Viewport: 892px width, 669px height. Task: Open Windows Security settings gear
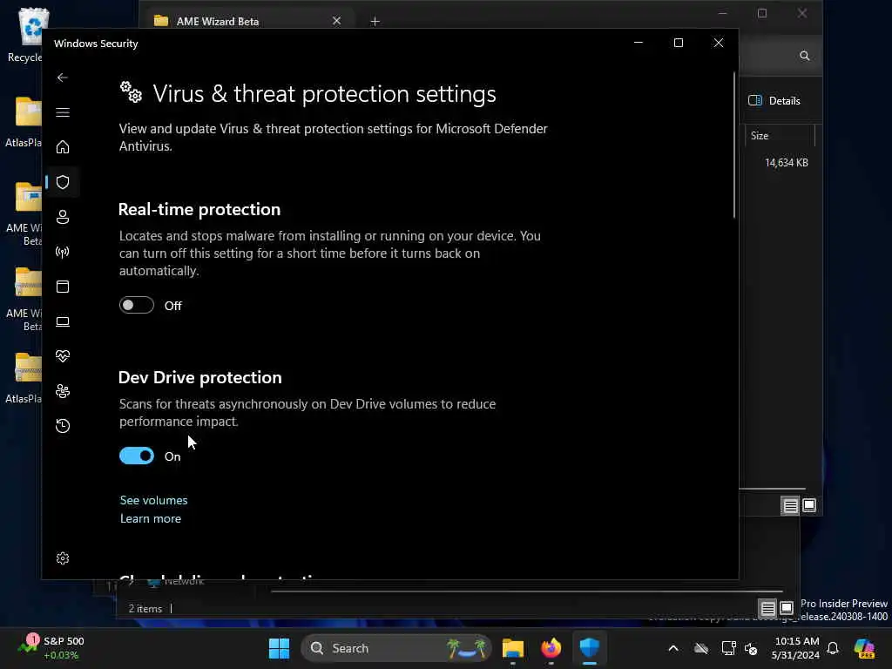click(x=63, y=558)
